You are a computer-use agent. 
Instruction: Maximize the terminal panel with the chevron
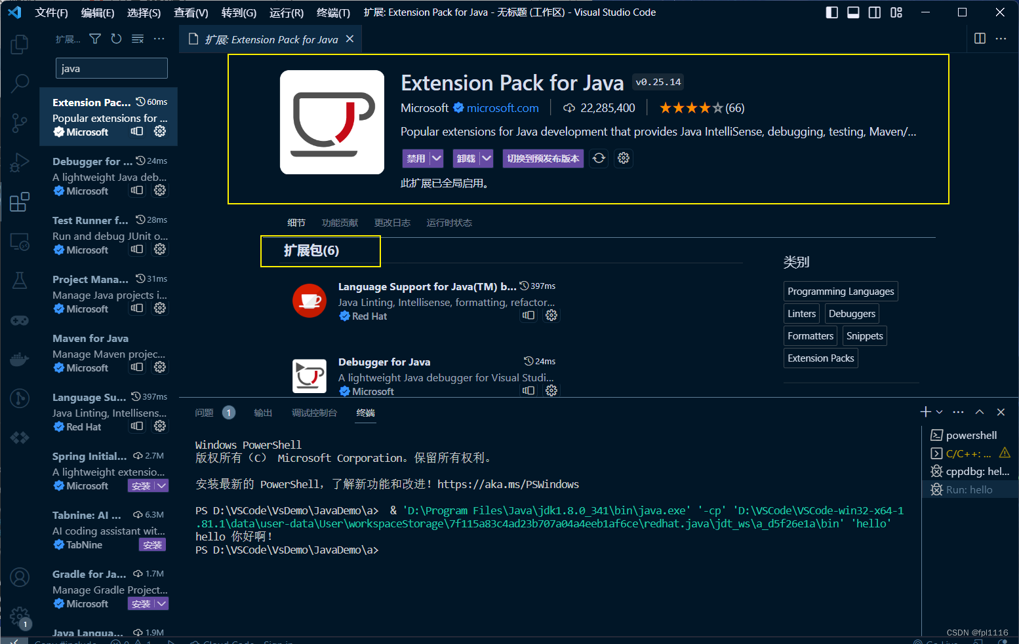click(x=979, y=411)
